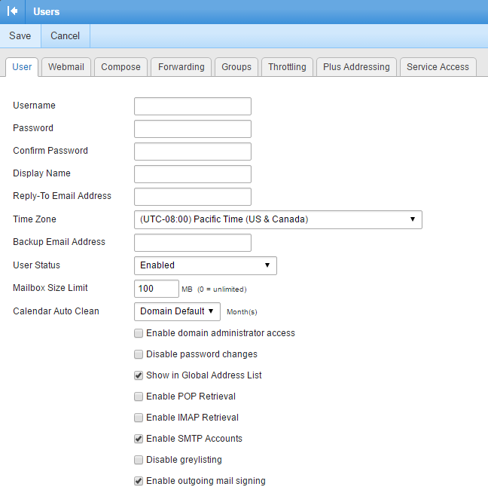Uncheck Enable outgoing mail signing
Viewport: 488px width, 496px height.
[139, 481]
